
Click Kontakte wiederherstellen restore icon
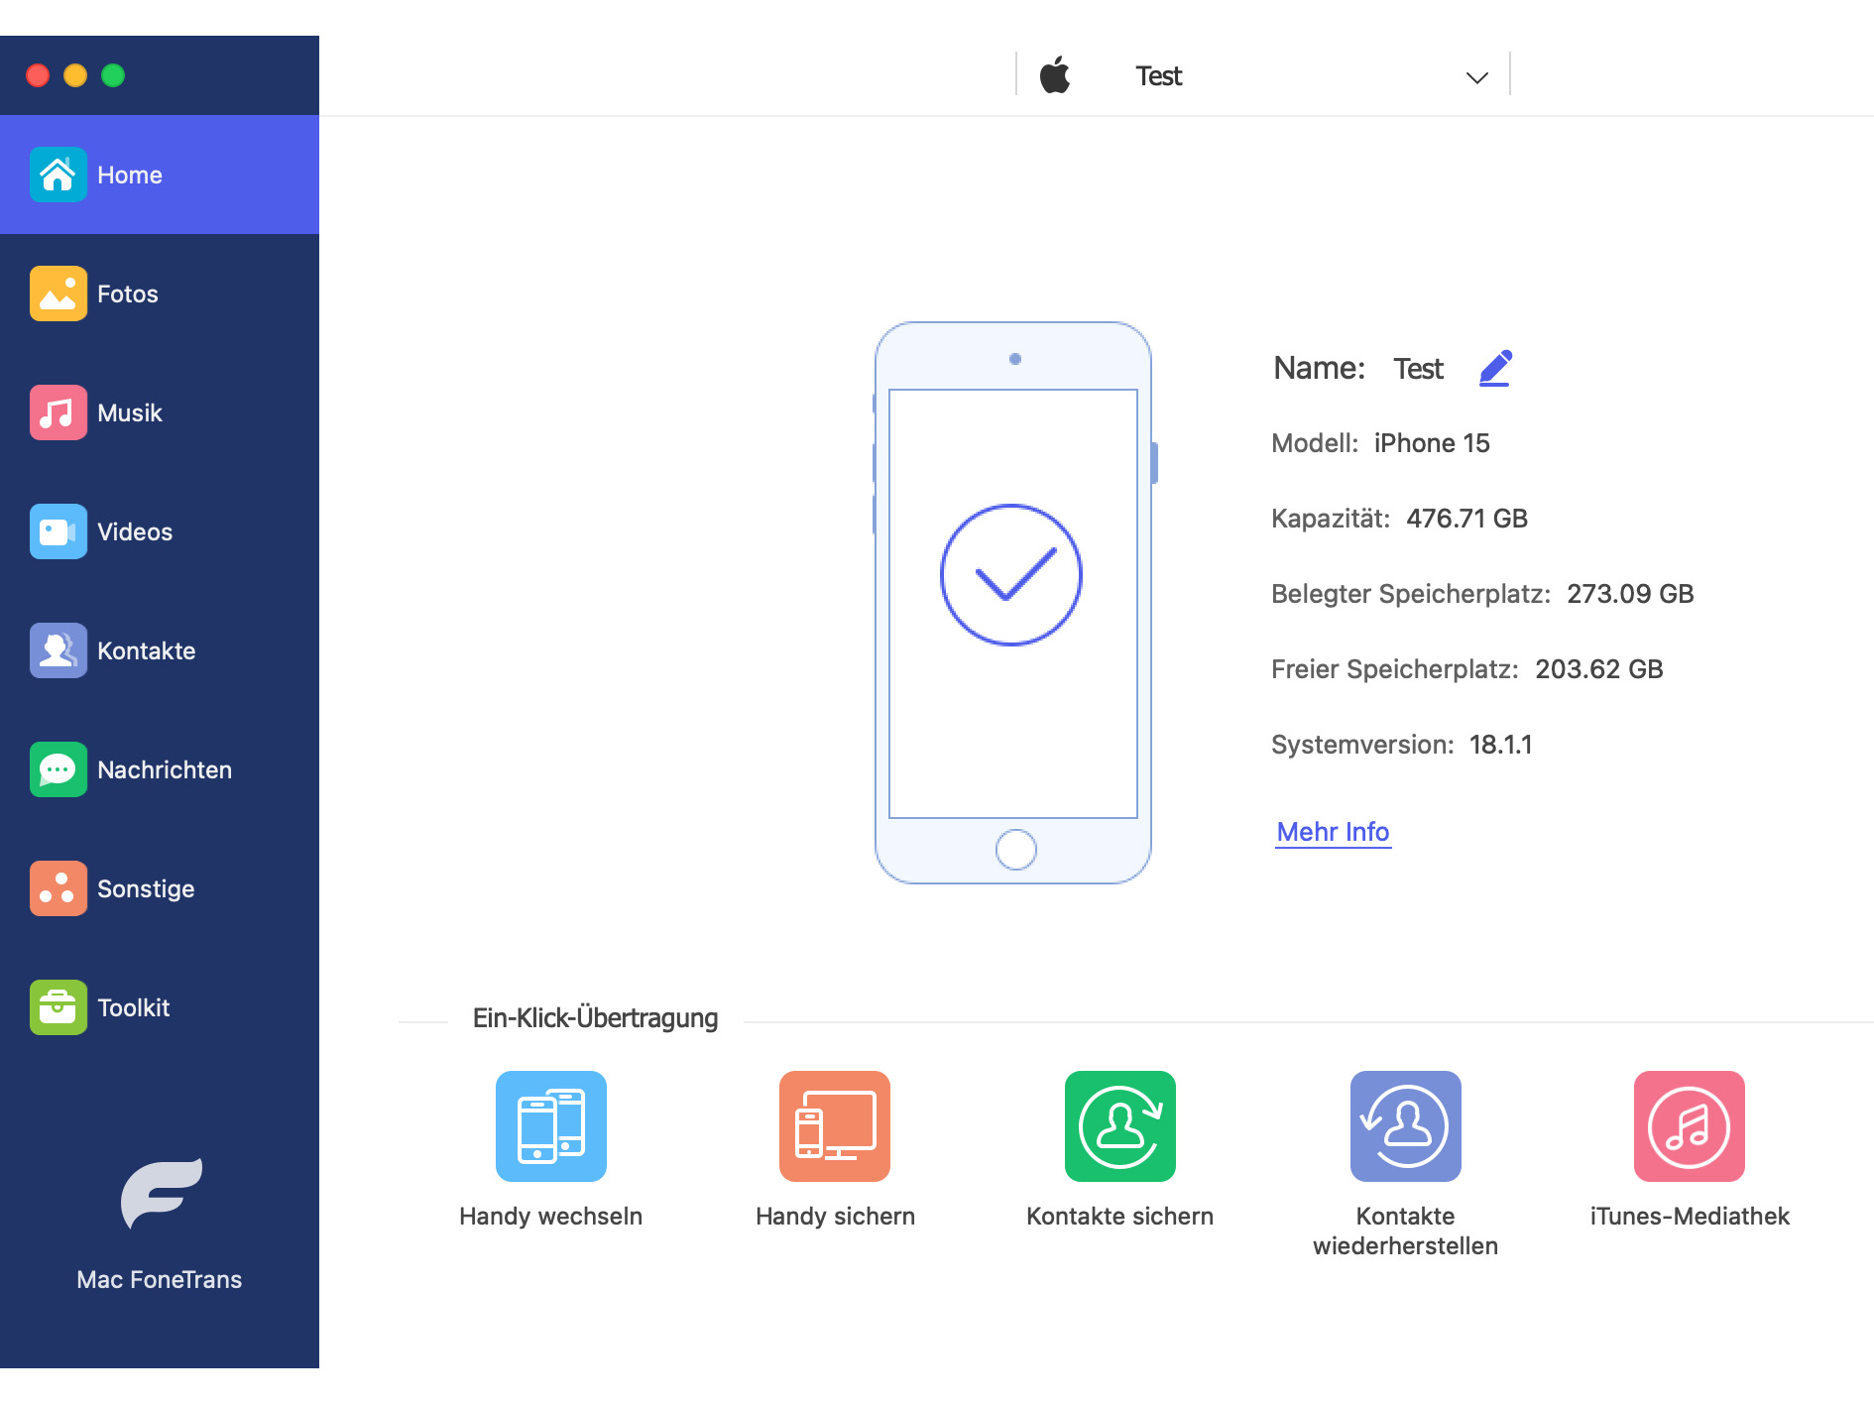(x=1406, y=1126)
